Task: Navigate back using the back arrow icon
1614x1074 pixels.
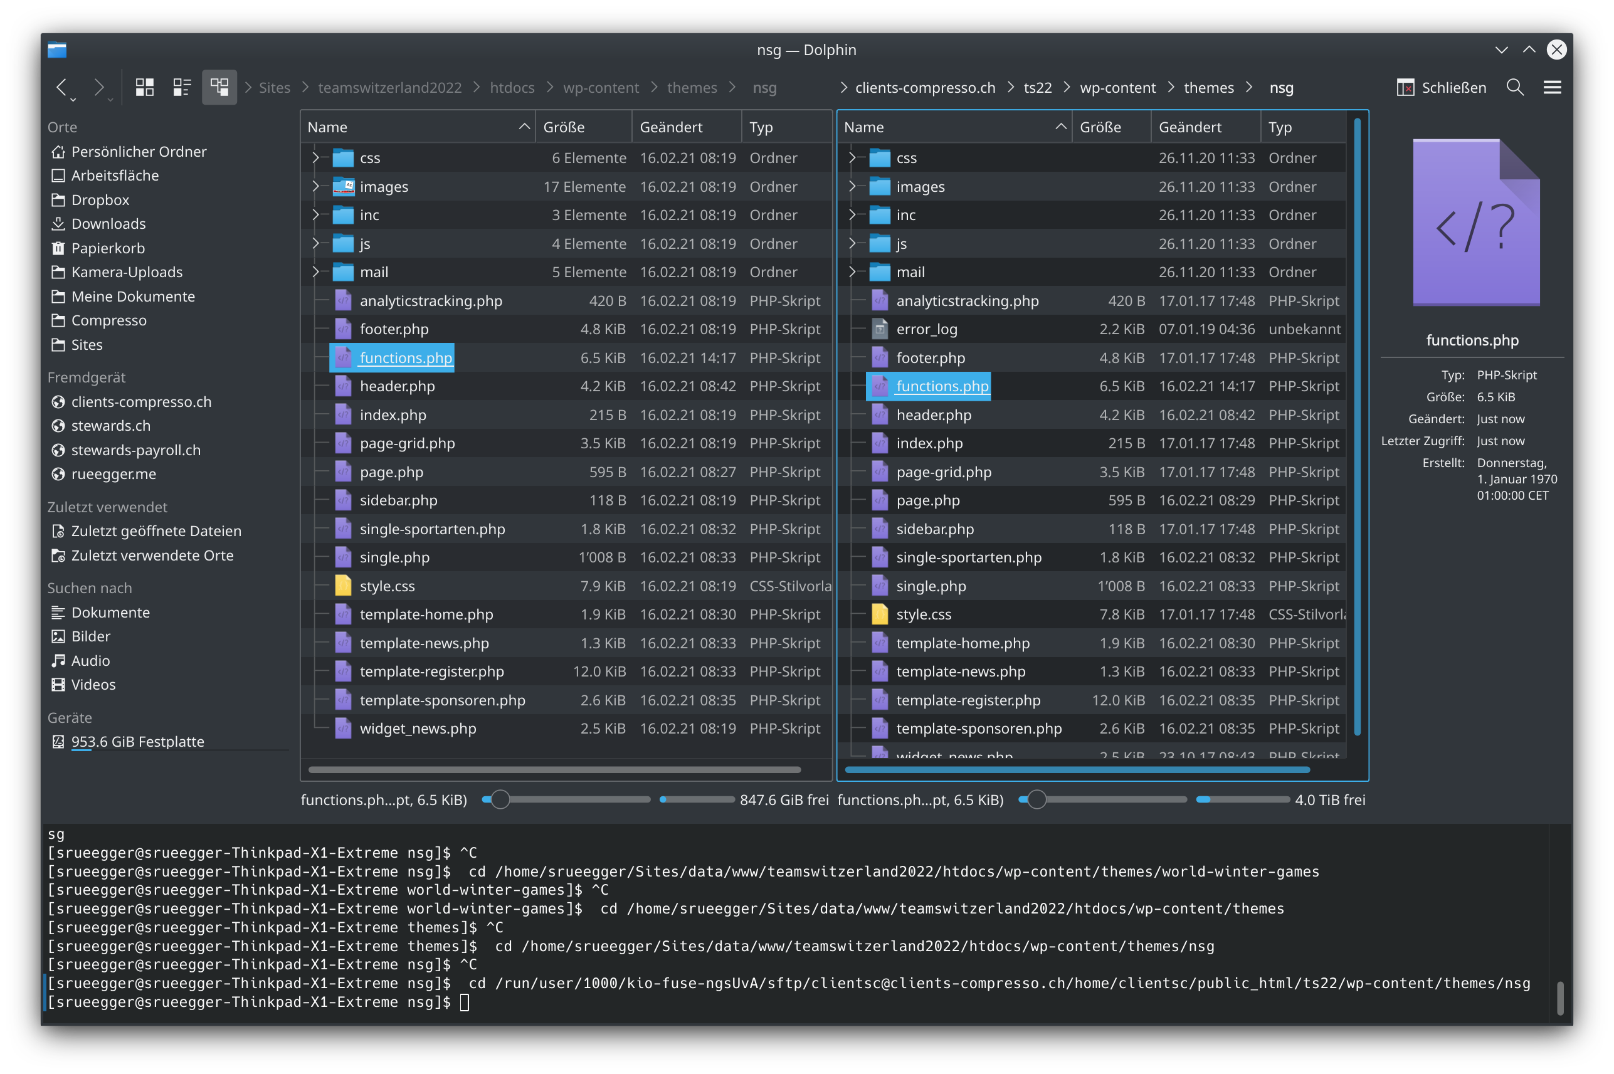Action: (x=62, y=87)
